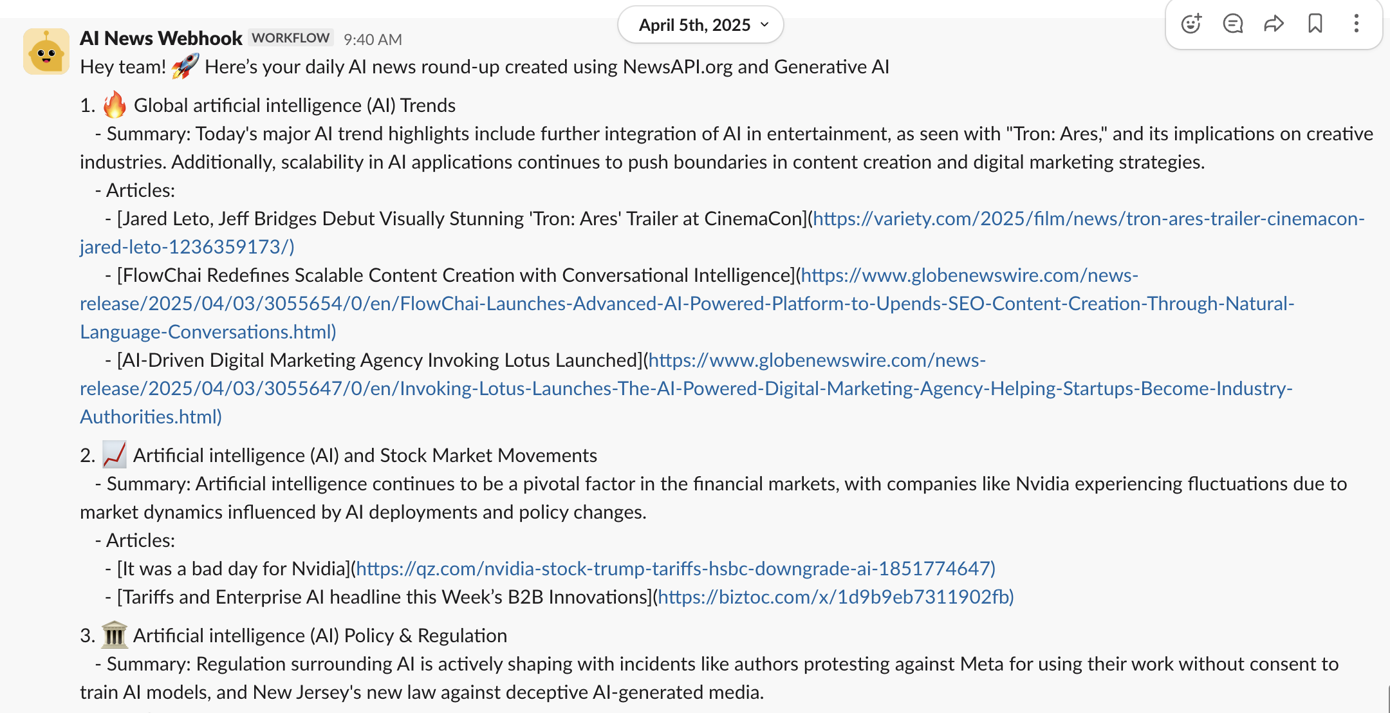Image resolution: width=1390 pixels, height=713 pixels.
Task: Click the text "Artificial intelligence (AI) Policy & Regulation"
Action: 320,636
